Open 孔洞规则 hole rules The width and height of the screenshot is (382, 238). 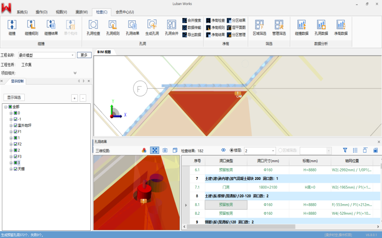click(113, 28)
